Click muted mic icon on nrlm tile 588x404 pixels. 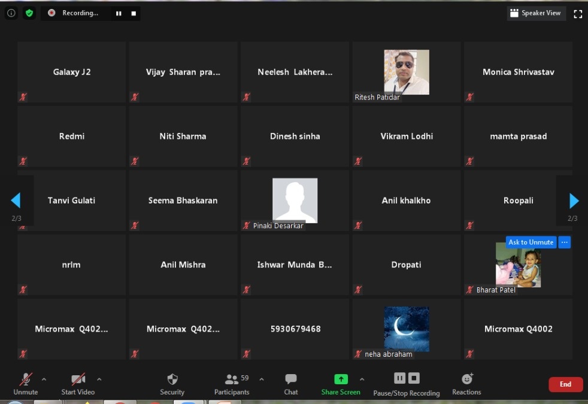click(x=23, y=289)
